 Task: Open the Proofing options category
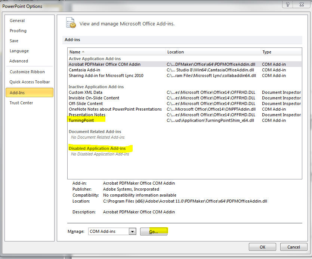pyautogui.click(x=18, y=31)
